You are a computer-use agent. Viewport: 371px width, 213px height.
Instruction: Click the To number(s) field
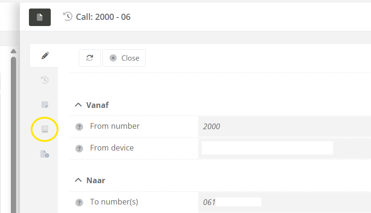[285, 202]
